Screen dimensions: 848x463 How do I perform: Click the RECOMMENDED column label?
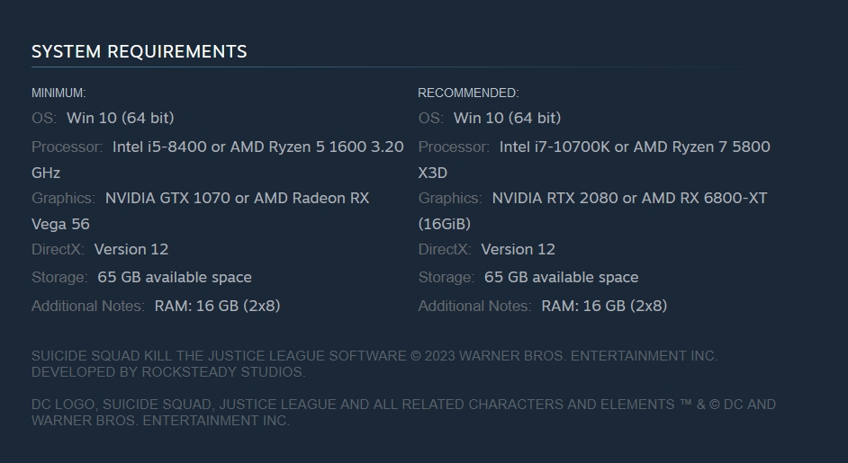coord(468,93)
